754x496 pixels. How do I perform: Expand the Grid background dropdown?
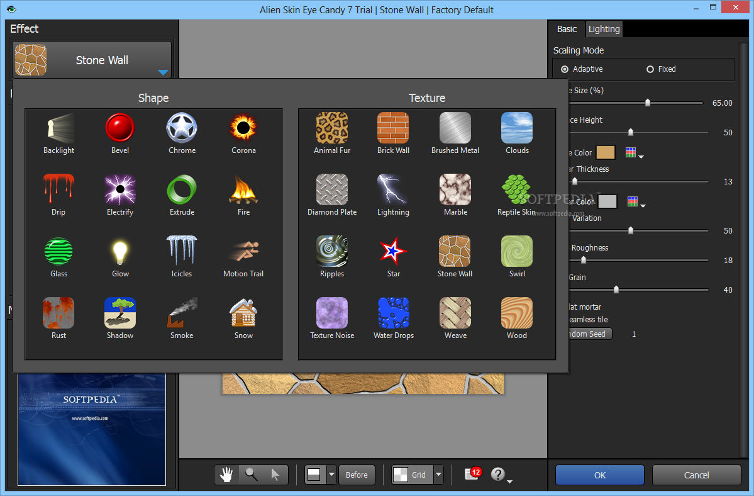[x=438, y=475]
